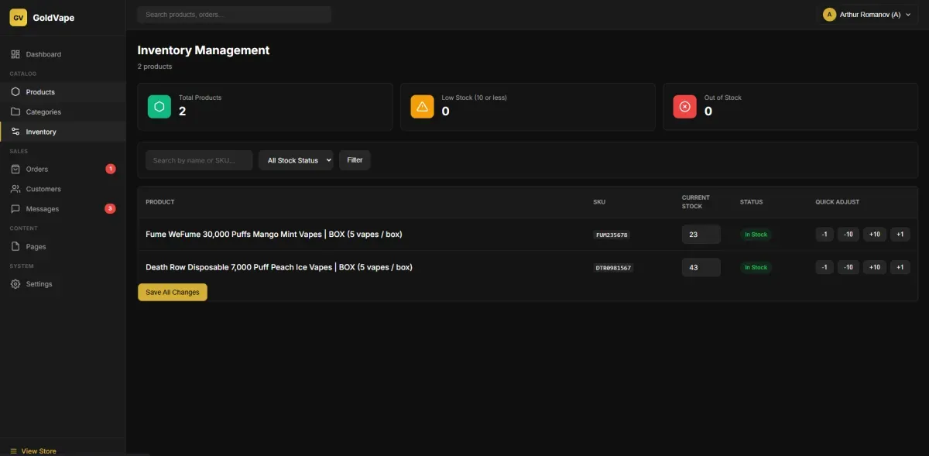Click the Search by name or SKU field
The image size is (929, 456).
199,160
